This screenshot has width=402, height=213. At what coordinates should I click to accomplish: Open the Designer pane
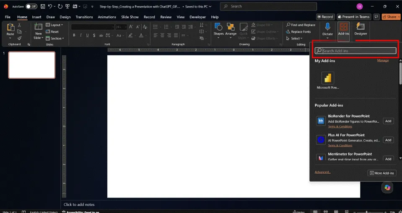coord(361,29)
